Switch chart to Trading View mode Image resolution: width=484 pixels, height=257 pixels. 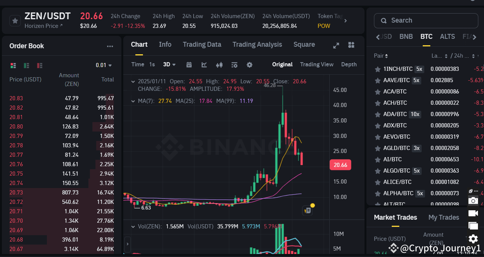316,64
